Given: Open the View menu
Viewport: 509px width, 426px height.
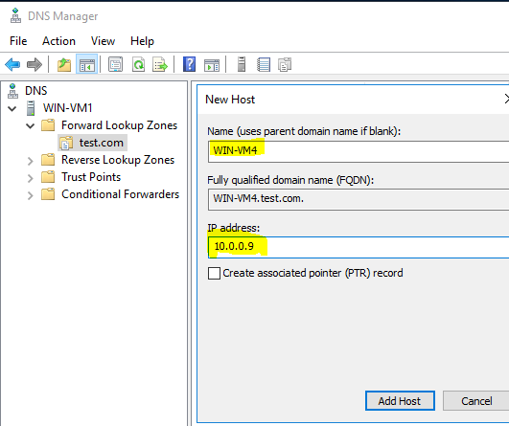Looking at the screenshot, I should tap(103, 41).
